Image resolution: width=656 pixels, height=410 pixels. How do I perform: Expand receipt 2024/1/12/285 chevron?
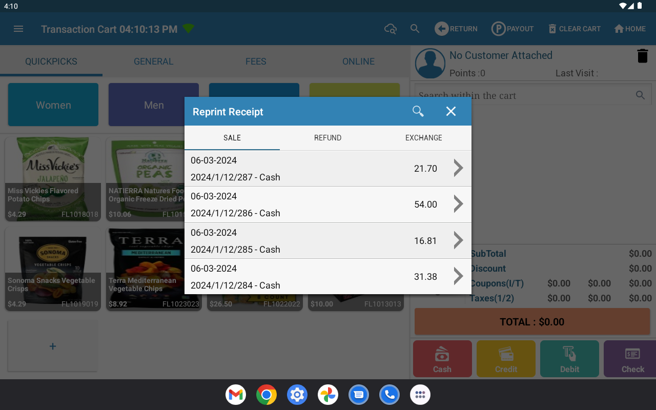[458, 240]
